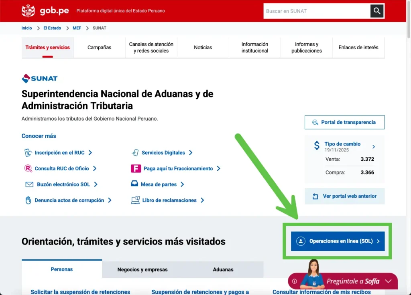The height and width of the screenshot is (295, 411).
Task: Click the Inscripción en el RUC icon
Action: 28,153
